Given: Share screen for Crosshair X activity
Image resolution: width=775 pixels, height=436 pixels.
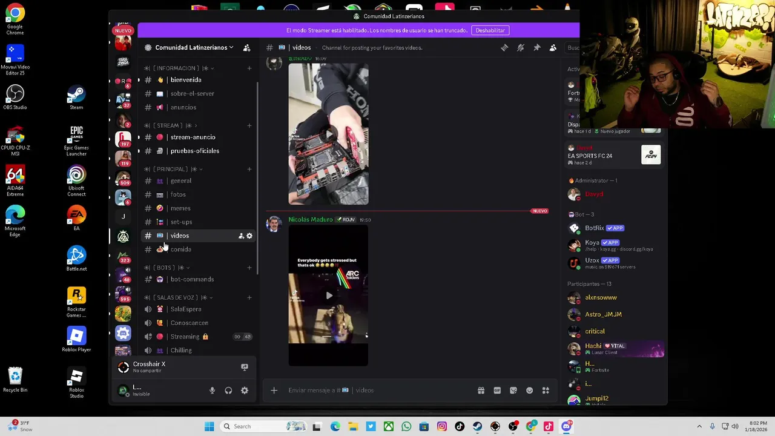Looking at the screenshot, I should tap(245, 367).
